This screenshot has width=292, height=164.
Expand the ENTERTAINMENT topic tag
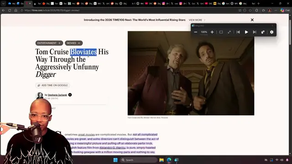pyautogui.click(x=49, y=43)
